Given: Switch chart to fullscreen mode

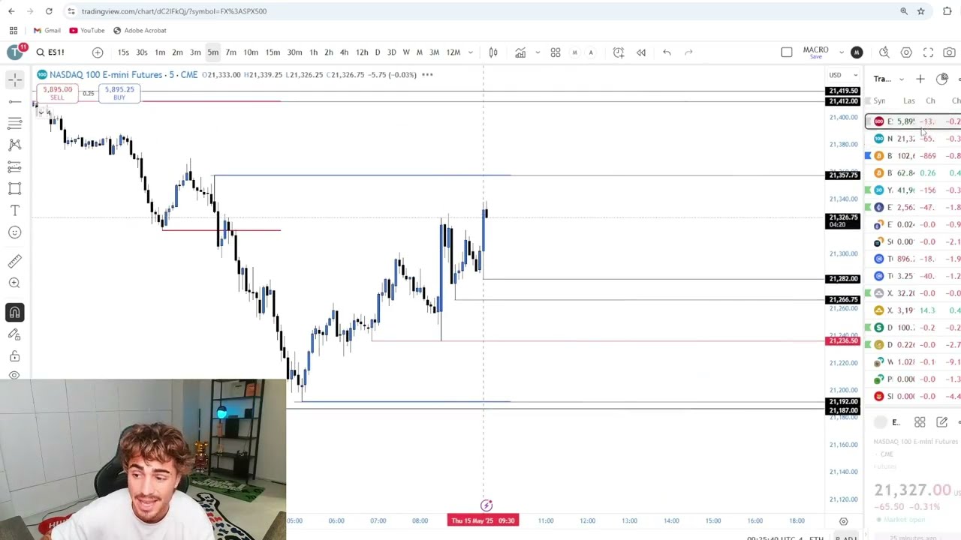Looking at the screenshot, I should tap(929, 52).
